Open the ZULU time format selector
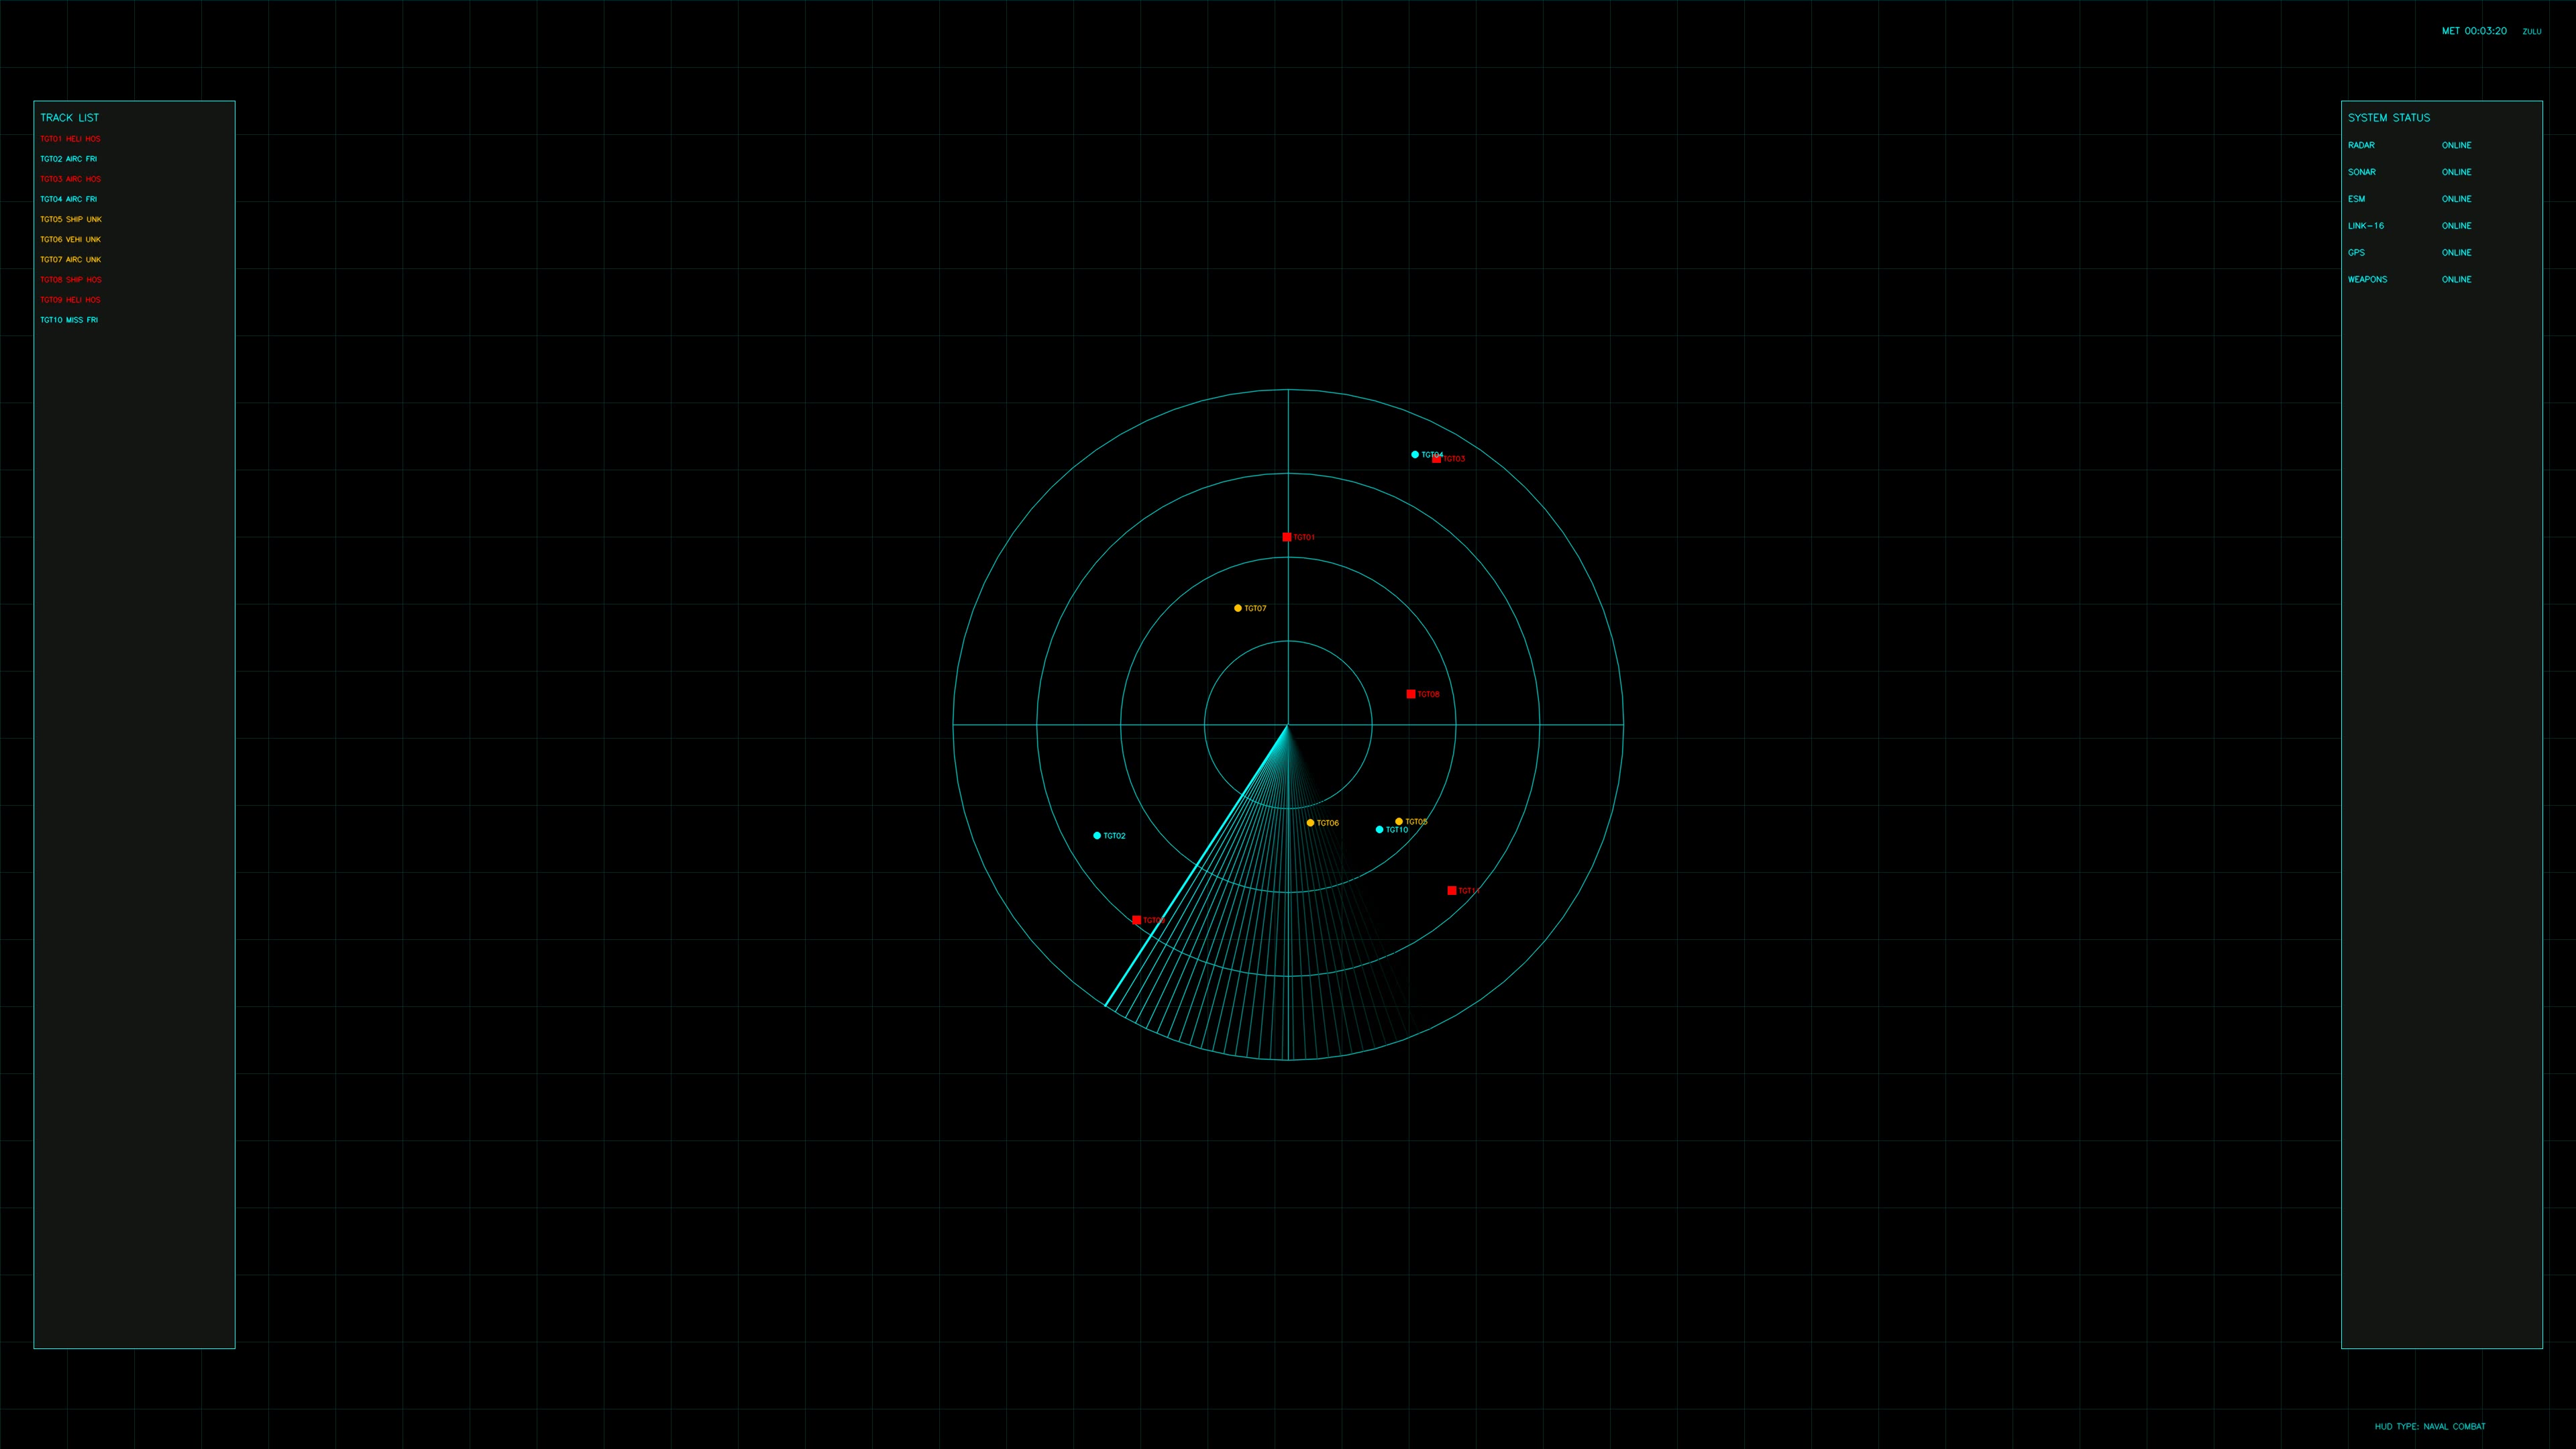Screen dimensions: 2576x1449 (x=2531, y=31)
